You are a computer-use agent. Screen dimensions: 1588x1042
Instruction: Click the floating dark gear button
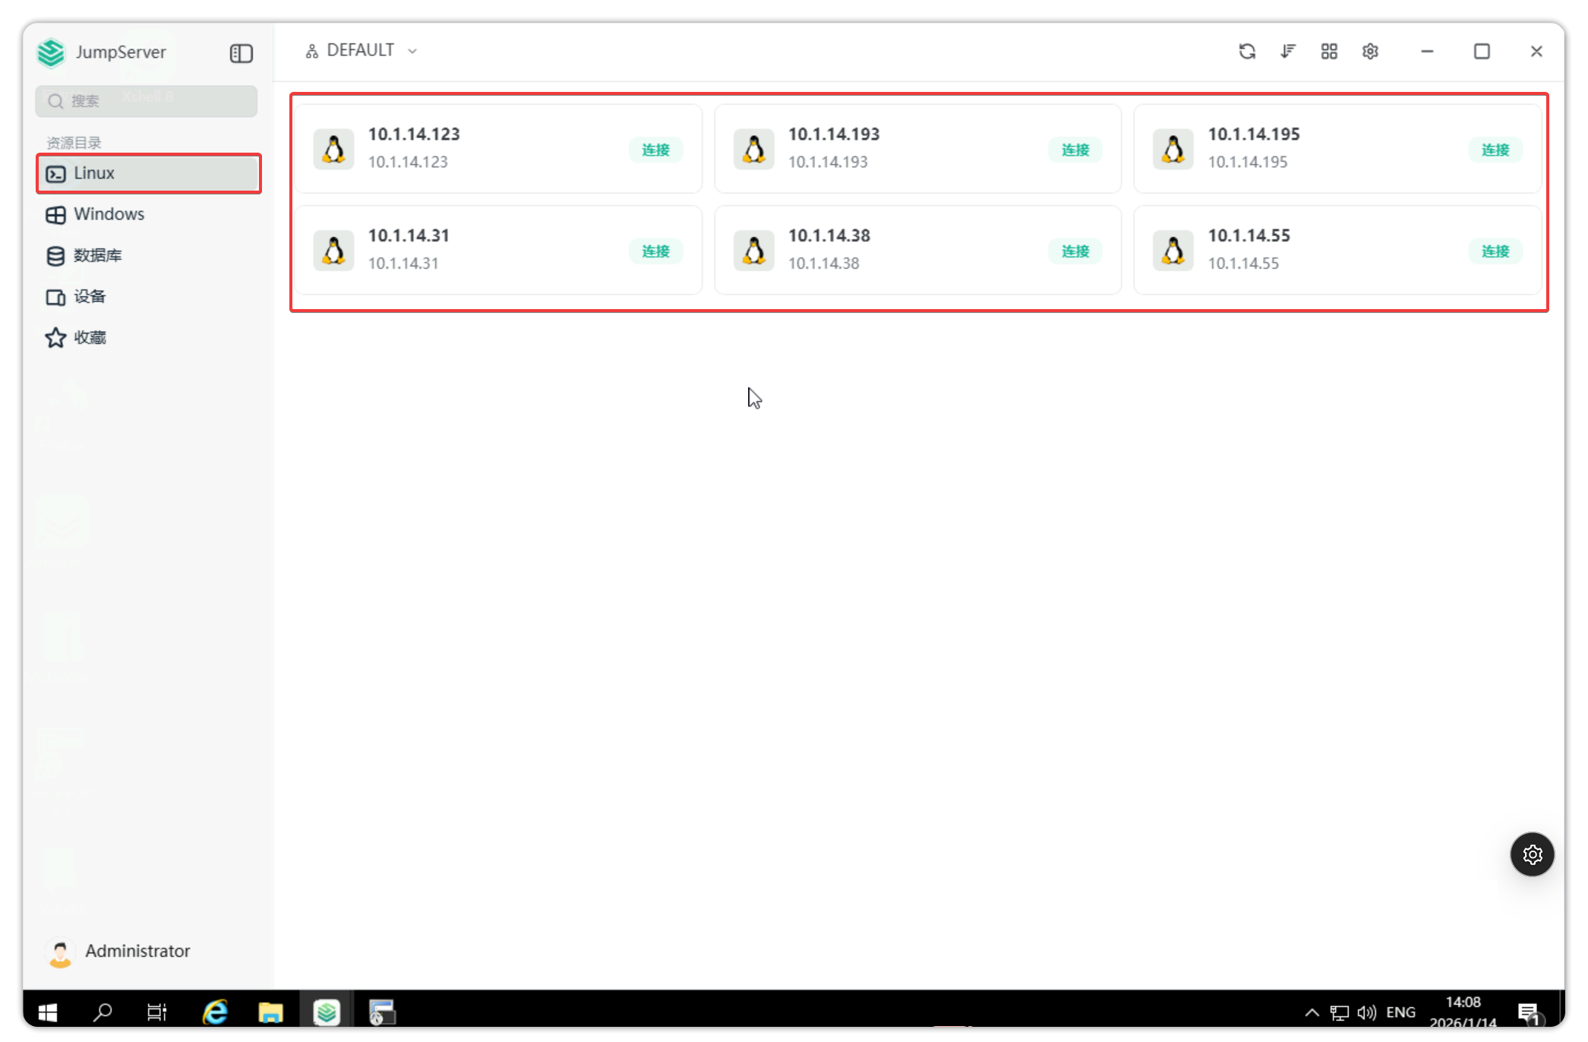tap(1532, 854)
